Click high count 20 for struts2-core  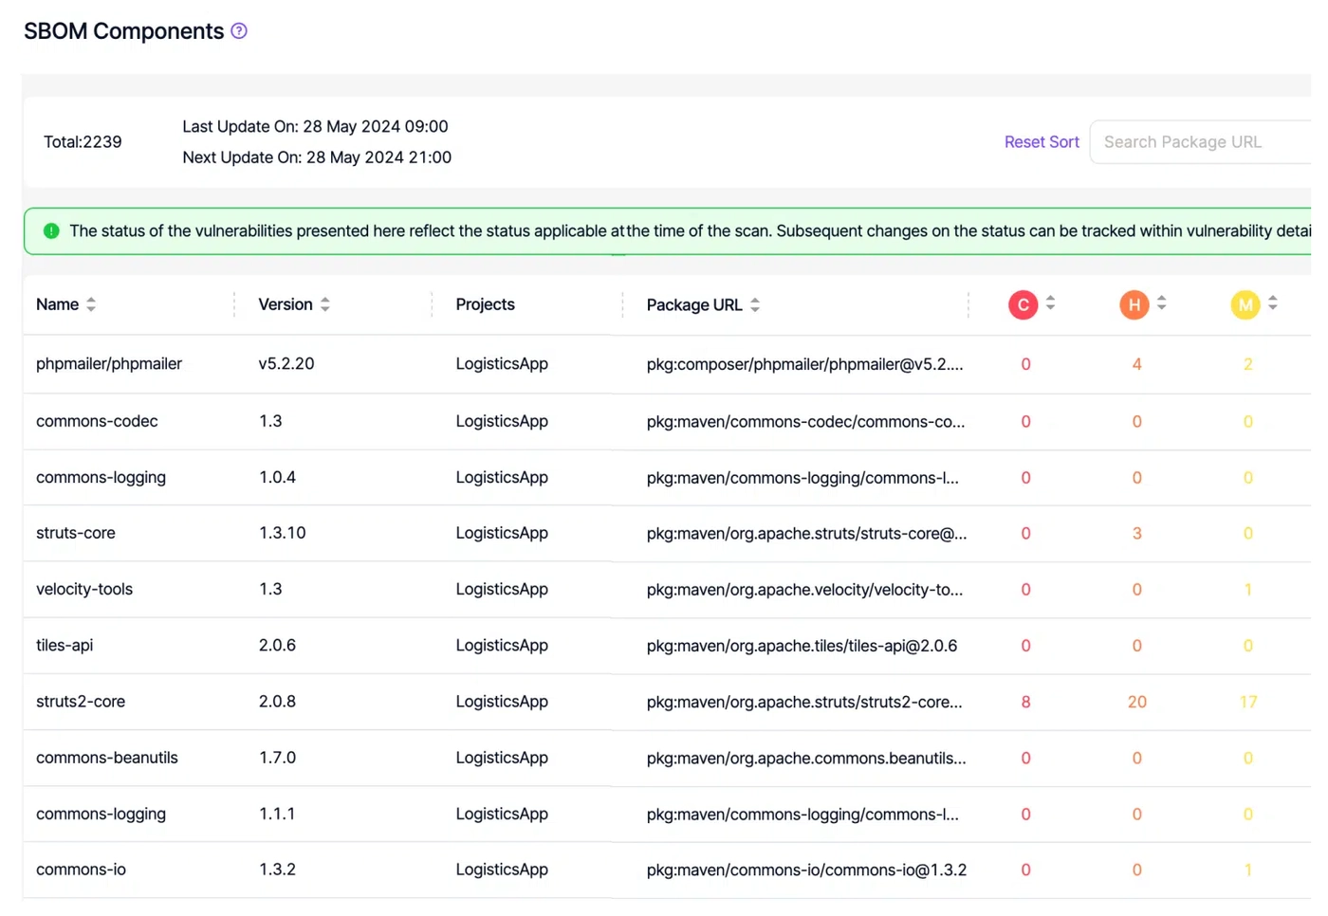(1136, 703)
